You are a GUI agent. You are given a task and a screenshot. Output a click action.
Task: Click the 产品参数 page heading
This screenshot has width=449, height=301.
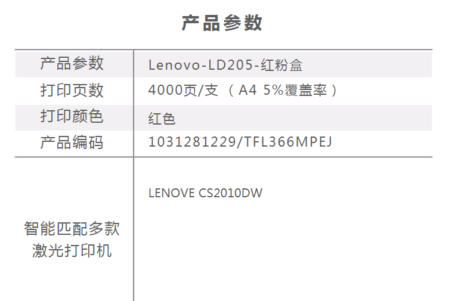(x=222, y=23)
